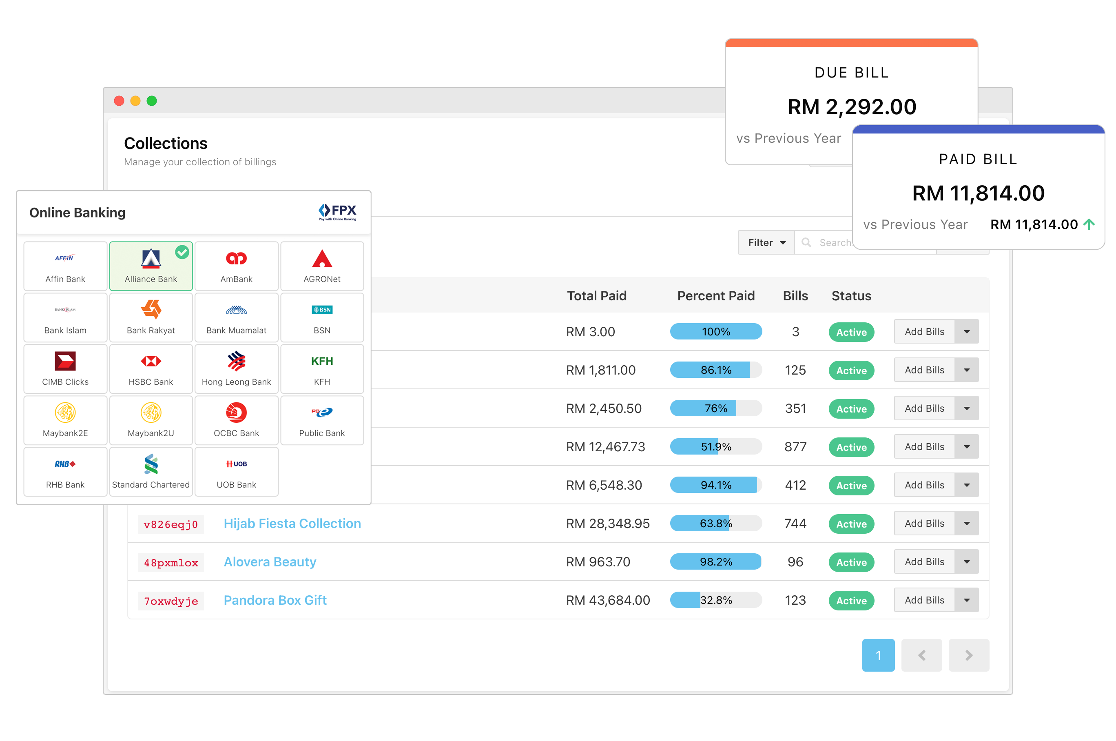Screen dimensions: 1116x741
Task: Go to the next page of collections
Action: click(969, 655)
